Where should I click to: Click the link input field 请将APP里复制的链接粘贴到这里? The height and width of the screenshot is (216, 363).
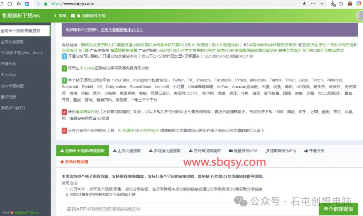click(x=190, y=209)
